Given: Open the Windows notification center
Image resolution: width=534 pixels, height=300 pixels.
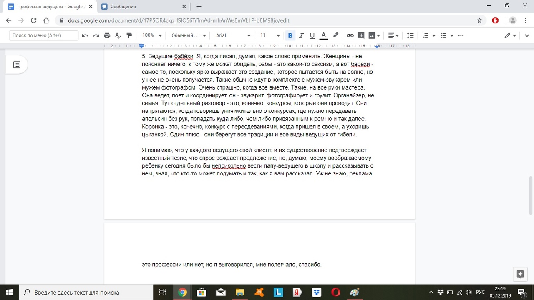Looking at the screenshot, I should (521, 292).
